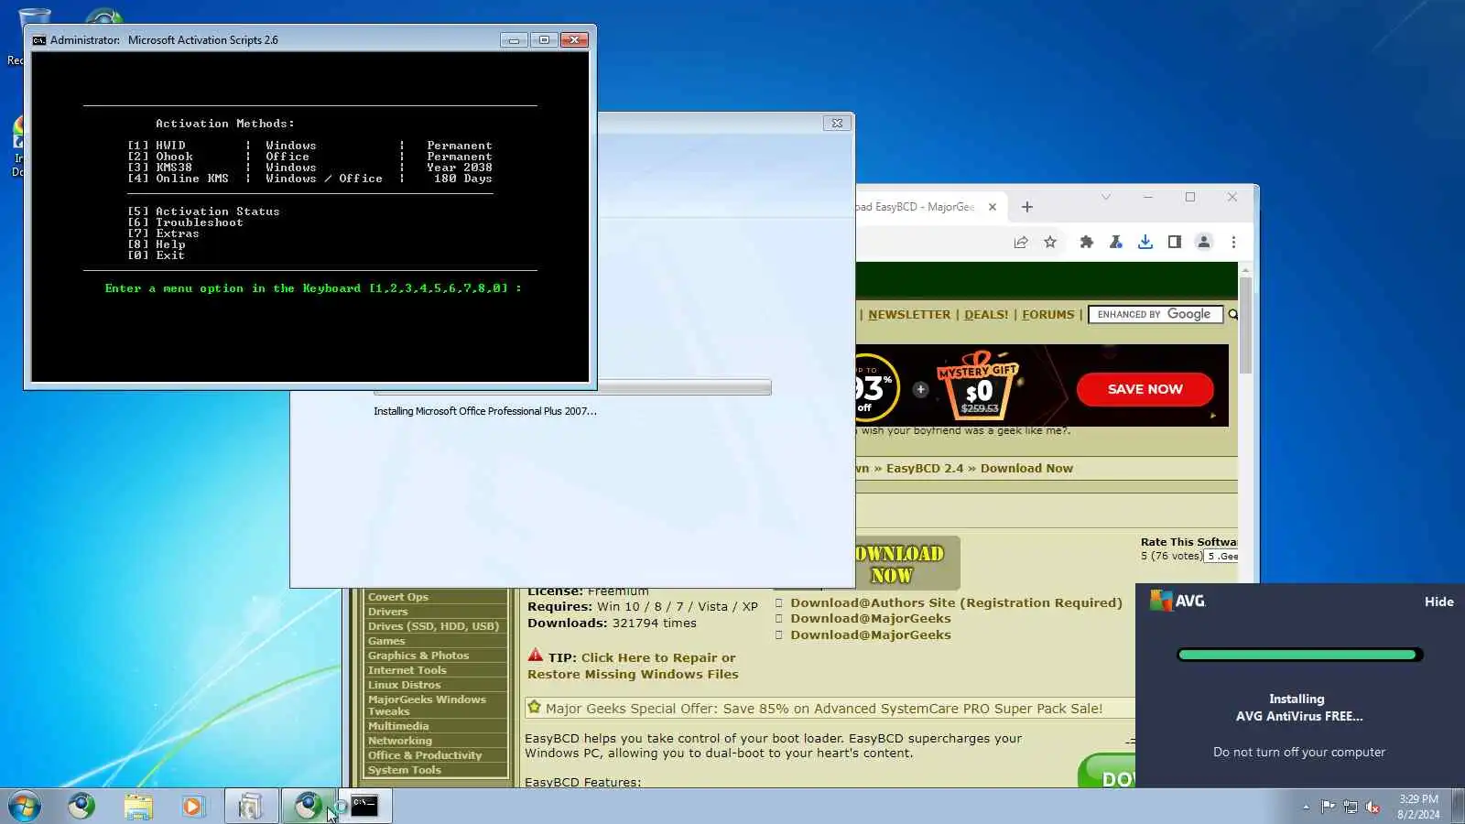Open the Chrome Downloads icon
The height and width of the screenshot is (824, 1465).
[x=1145, y=242]
